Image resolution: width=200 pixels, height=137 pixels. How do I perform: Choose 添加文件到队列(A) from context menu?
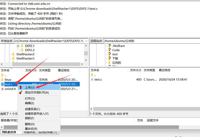[39, 92]
